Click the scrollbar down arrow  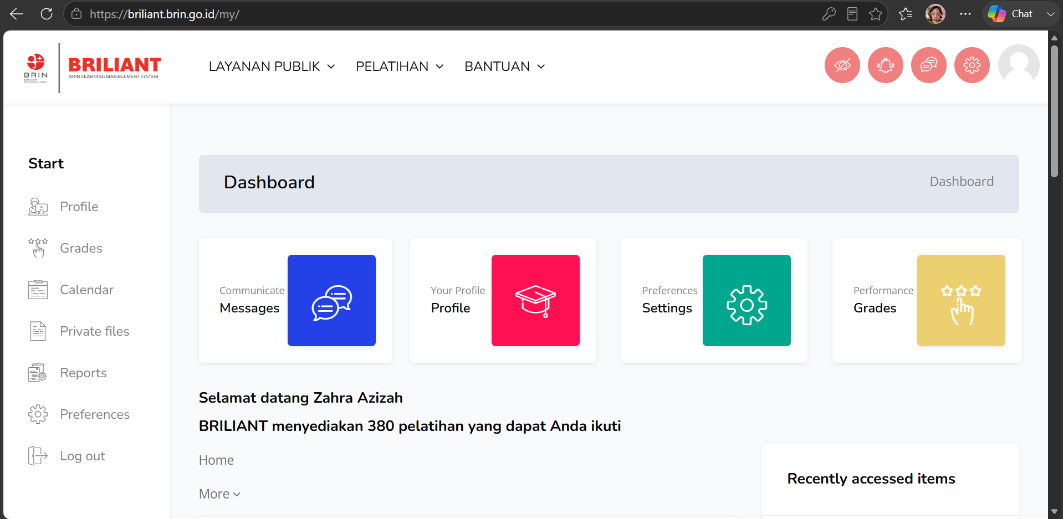pos(1054,512)
